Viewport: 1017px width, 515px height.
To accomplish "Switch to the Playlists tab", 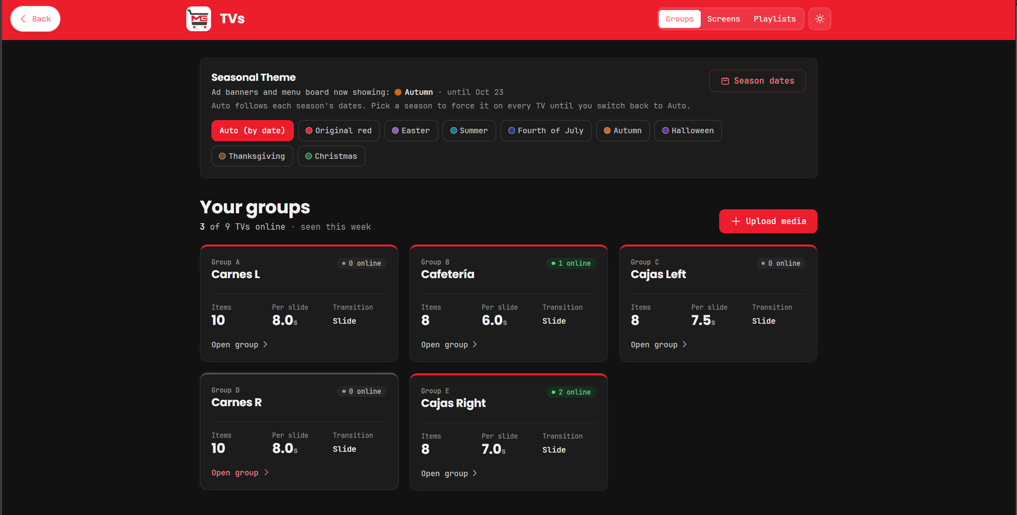I will coord(775,19).
